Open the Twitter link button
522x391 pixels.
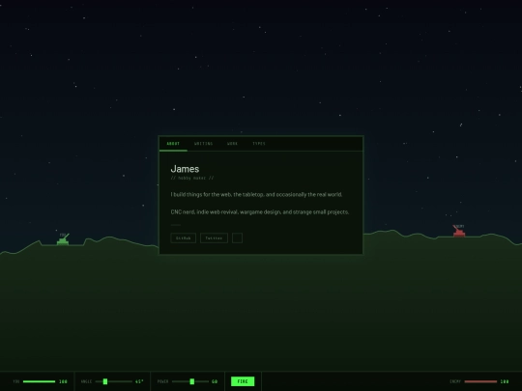214,238
